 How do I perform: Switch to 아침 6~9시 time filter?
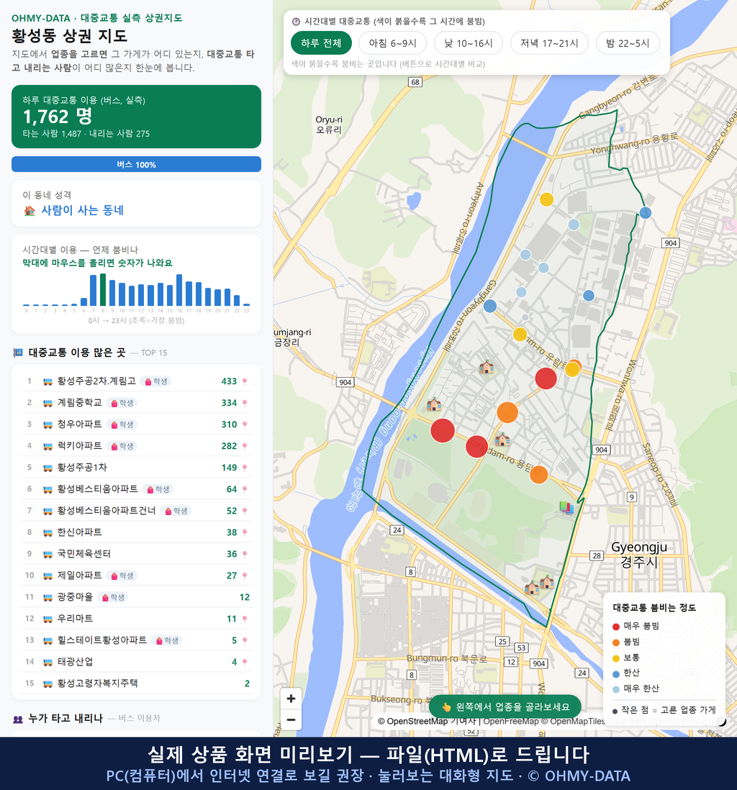point(393,43)
